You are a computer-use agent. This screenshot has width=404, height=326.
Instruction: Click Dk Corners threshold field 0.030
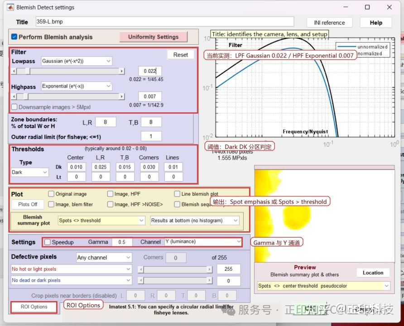coord(149,167)
